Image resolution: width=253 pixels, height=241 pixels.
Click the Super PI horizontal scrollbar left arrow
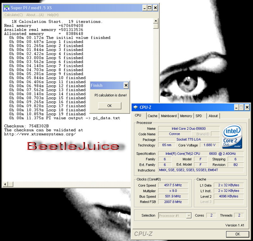click(x=5, y=184)
